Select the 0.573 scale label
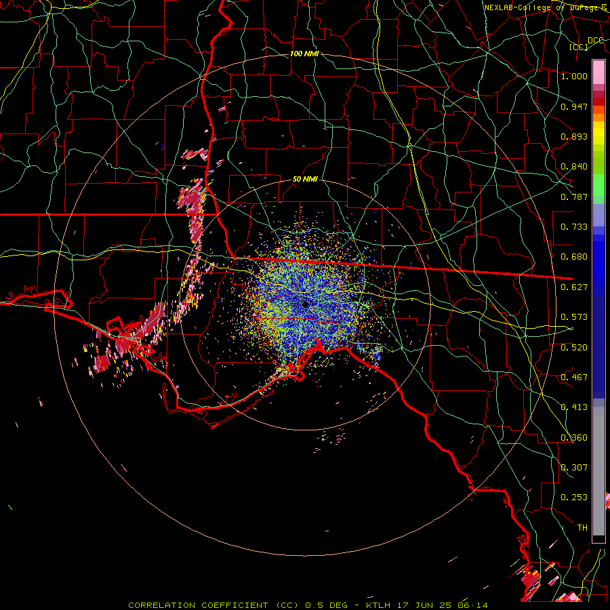 (574, 317)
